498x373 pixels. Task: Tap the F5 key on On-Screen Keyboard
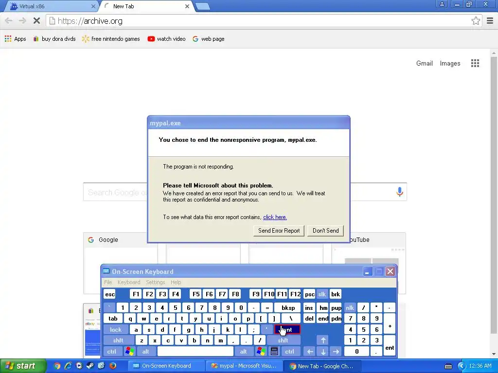point(196,294)
